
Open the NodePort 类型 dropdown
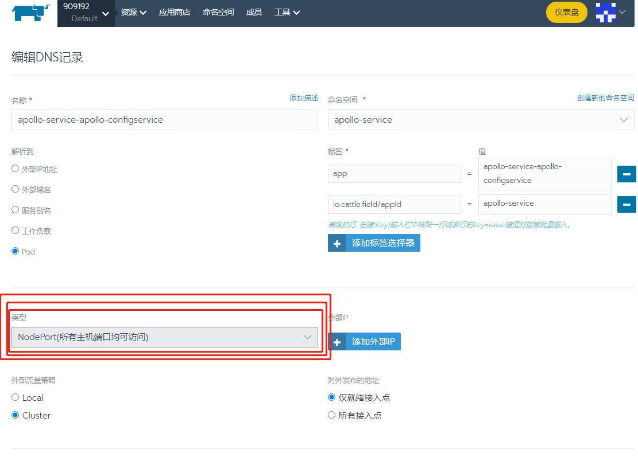tap(165, 337)
